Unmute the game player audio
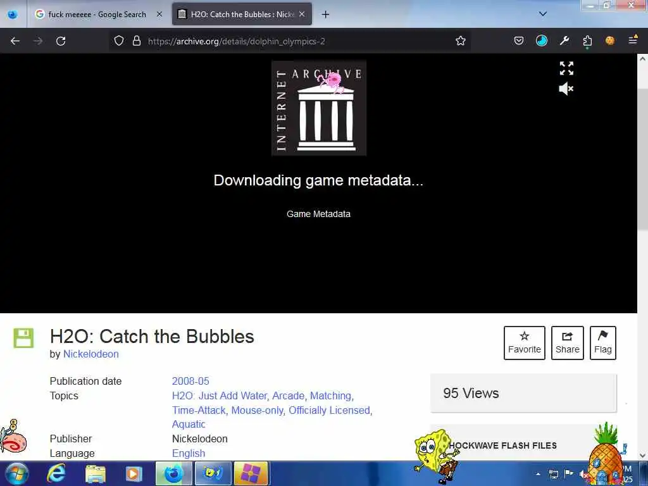The width and height of the screenshot is (648, 486). 566,89
